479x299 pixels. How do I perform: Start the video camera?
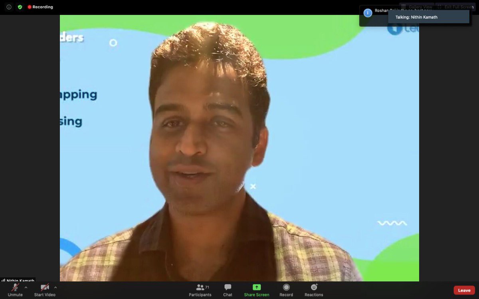[x=45, y=290]
